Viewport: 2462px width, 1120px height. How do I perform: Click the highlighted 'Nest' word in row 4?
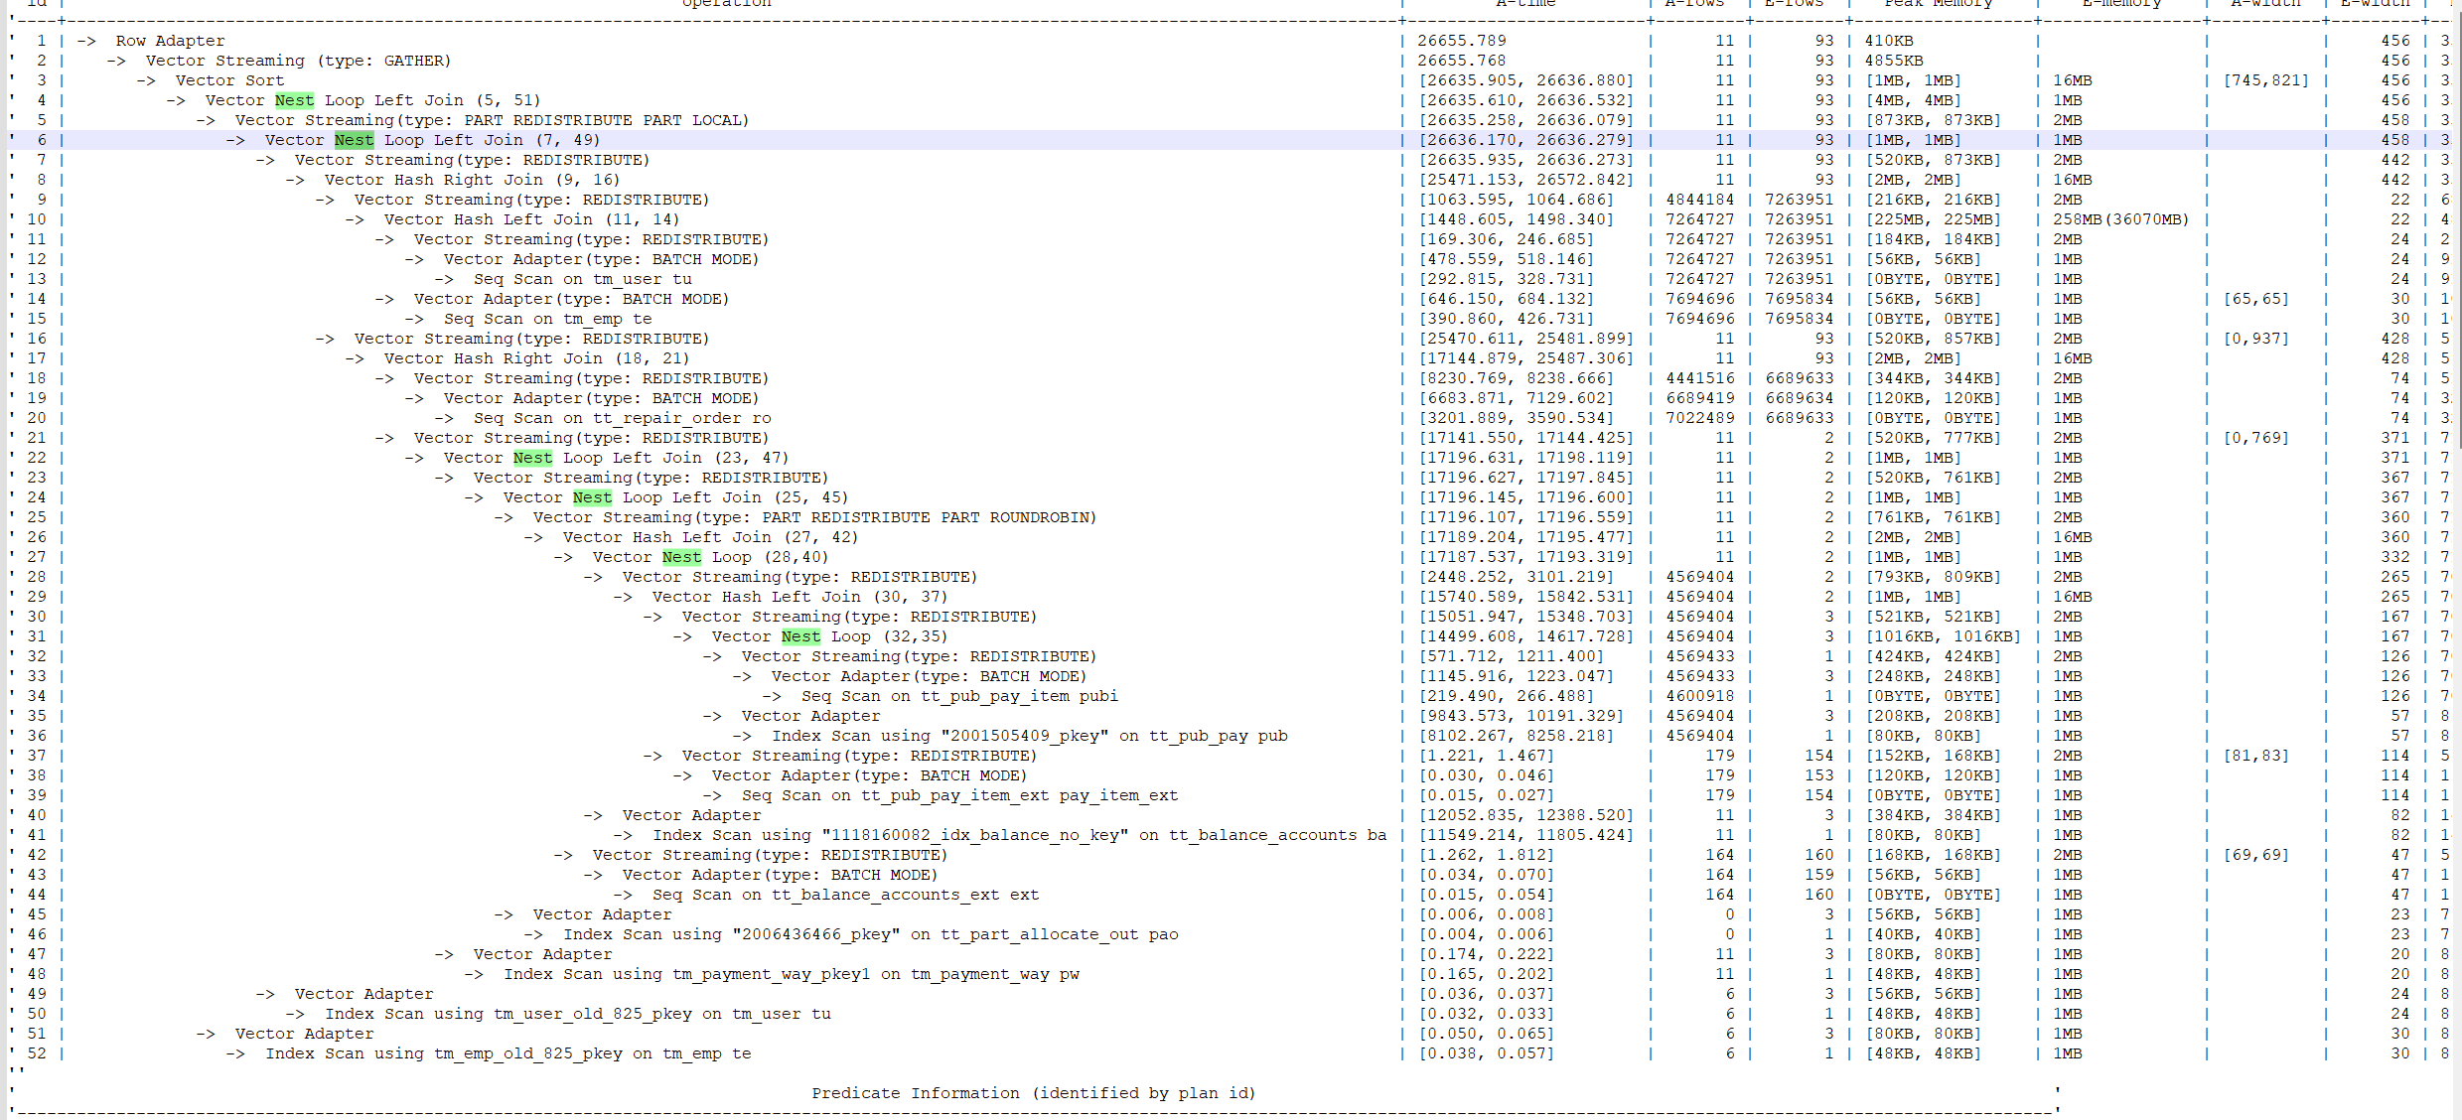(294, 100)
